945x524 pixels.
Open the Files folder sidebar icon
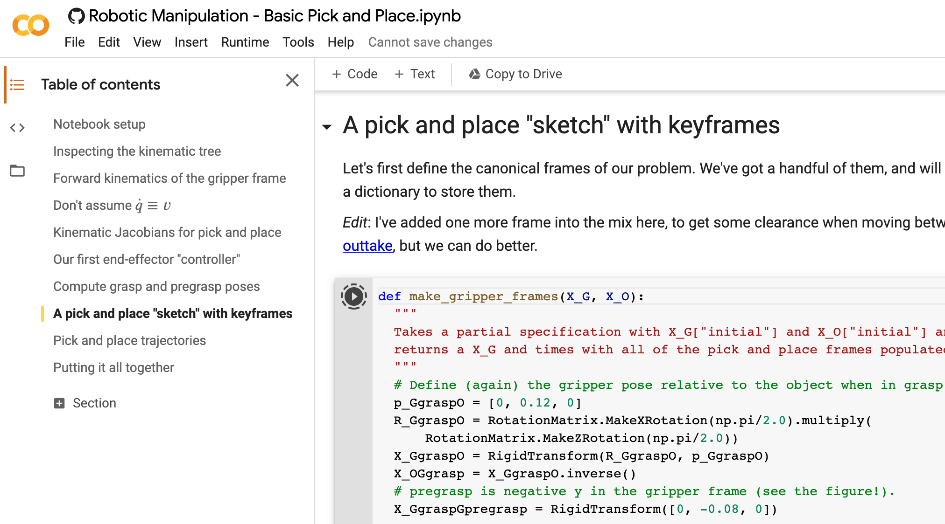tap(17, 171)
